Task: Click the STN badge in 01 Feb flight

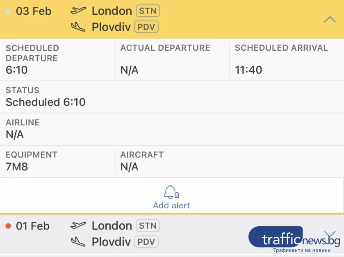Action: tap(148, 225)
